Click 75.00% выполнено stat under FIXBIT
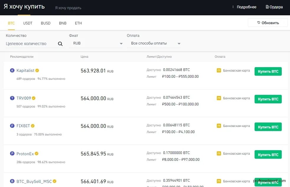Screen dimensions: 290x187 [48, 134]
